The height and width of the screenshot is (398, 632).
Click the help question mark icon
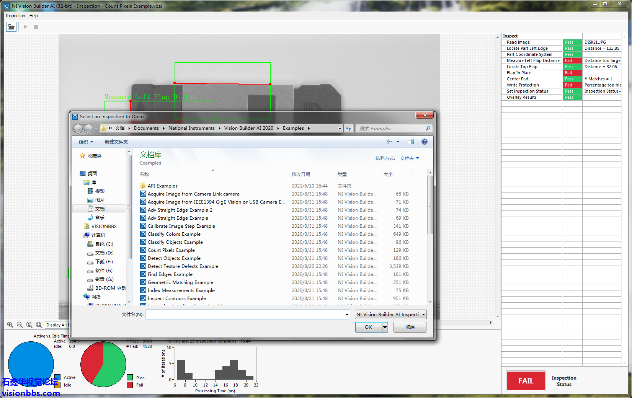click(x=424, y=142)
